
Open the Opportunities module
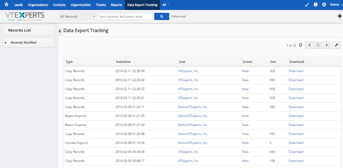point(81,5)
